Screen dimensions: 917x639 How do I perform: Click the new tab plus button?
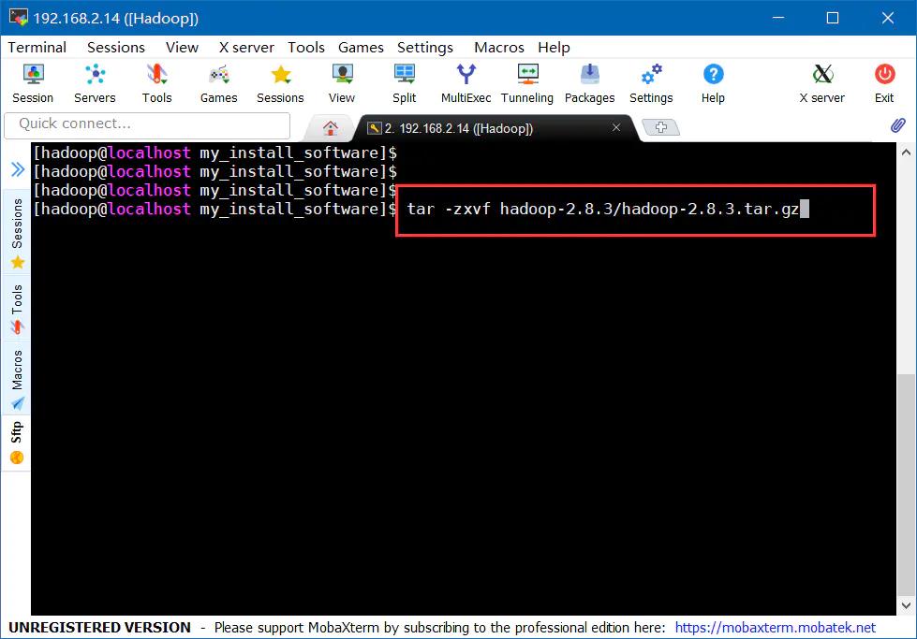click(x=661, y=128)
